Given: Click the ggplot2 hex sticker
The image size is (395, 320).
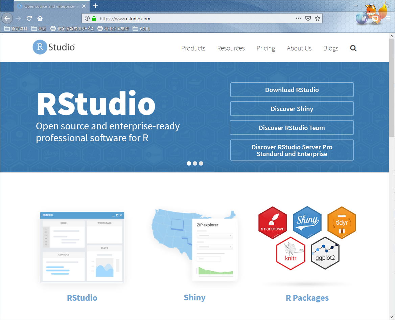Looking at the screenshot, I should 325,253.
